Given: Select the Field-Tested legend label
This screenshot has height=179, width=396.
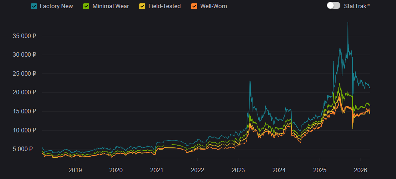Looking at the screenshot, I should point(165,6).
